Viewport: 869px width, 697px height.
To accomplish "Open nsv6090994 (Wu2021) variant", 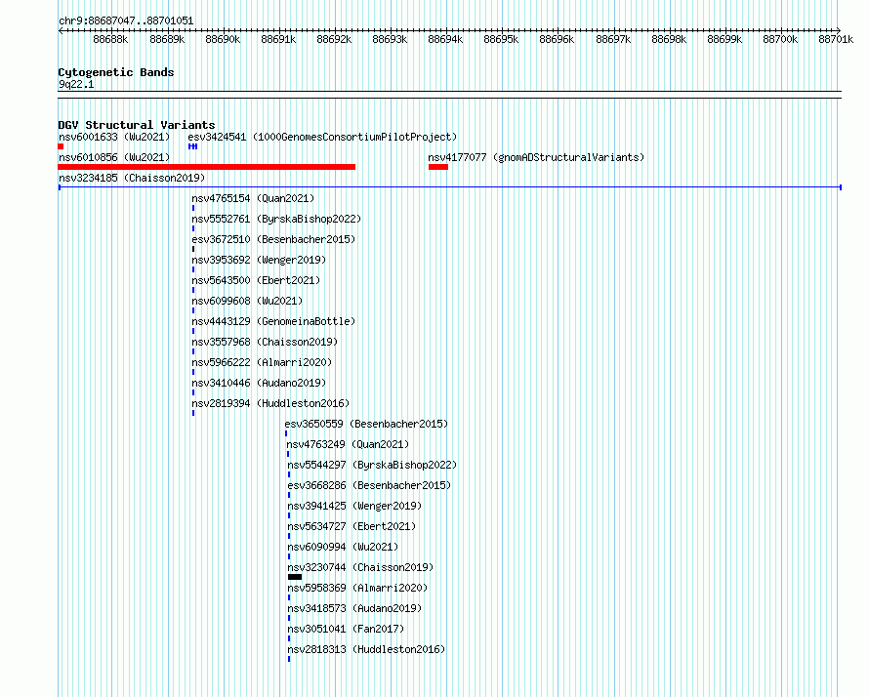I will pos(343,547).
